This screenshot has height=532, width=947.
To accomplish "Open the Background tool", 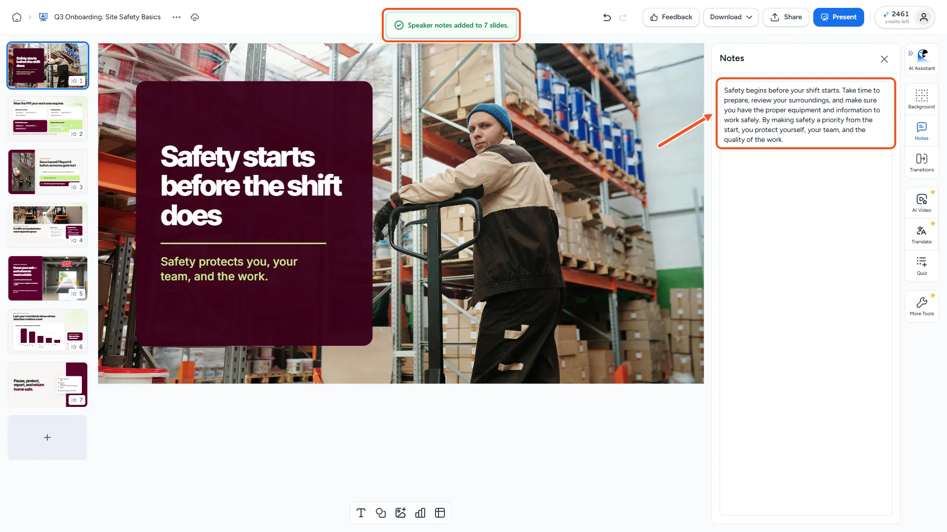I will click(921, 99).
